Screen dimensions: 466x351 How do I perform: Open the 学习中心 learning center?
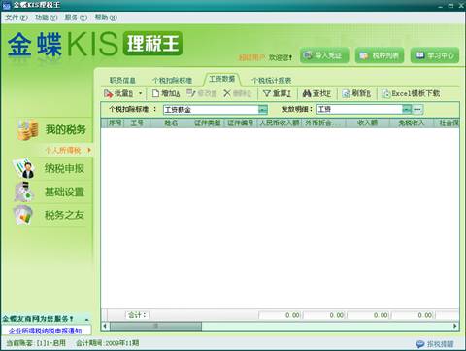435,55
